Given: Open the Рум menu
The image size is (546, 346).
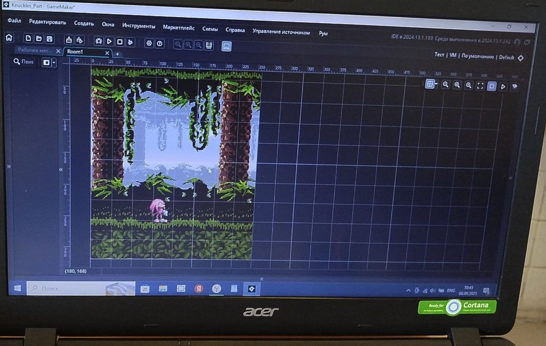Looking at the screenshot, I should [323, 33].
